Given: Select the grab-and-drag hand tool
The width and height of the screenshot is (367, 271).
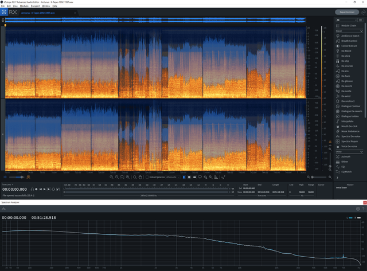Looking at the screenshot, I should (140, 177).
